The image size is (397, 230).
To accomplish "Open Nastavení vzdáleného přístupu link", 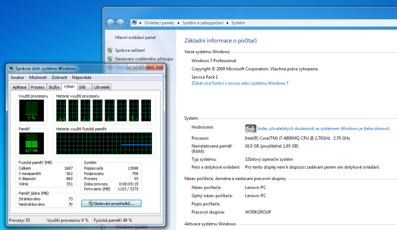I will click(x=144, y=59).
